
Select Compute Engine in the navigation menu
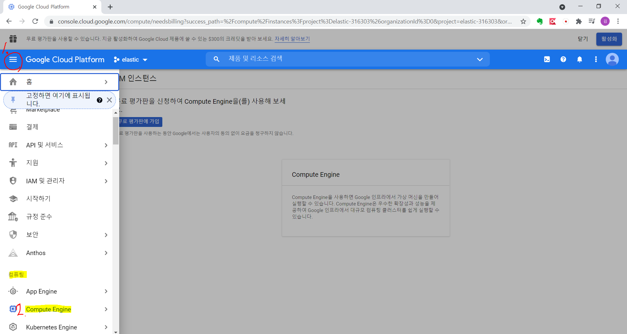pyautogui.click(x=56, y=309)
